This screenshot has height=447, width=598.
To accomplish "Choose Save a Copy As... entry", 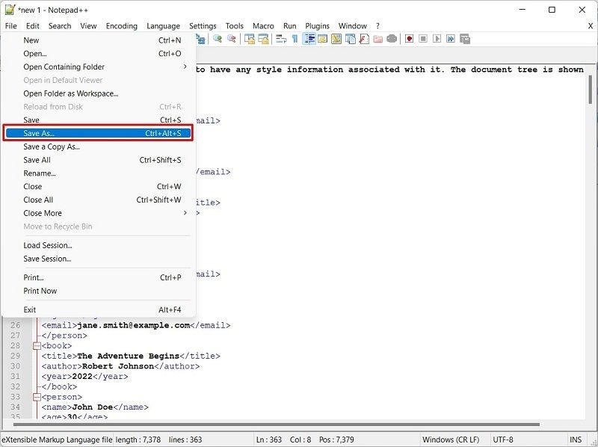I will [99, 147].
